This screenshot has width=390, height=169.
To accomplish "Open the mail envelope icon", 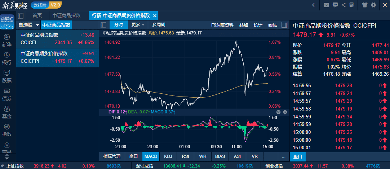I will (326, 5).
